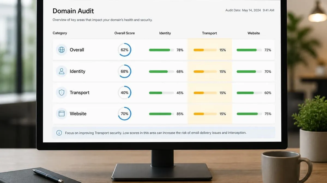Select the Website column header

pos(254,33)
